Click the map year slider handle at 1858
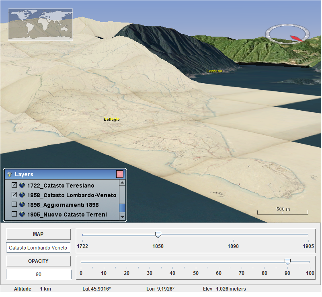 point(158,235)
